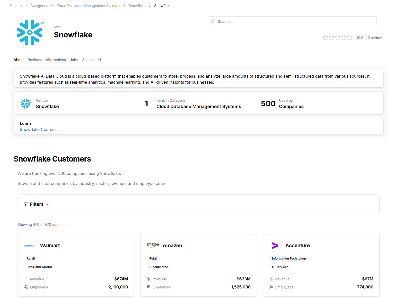Open the About tab
The width and height of the screenshot is (405, 298).
(19, 60)
